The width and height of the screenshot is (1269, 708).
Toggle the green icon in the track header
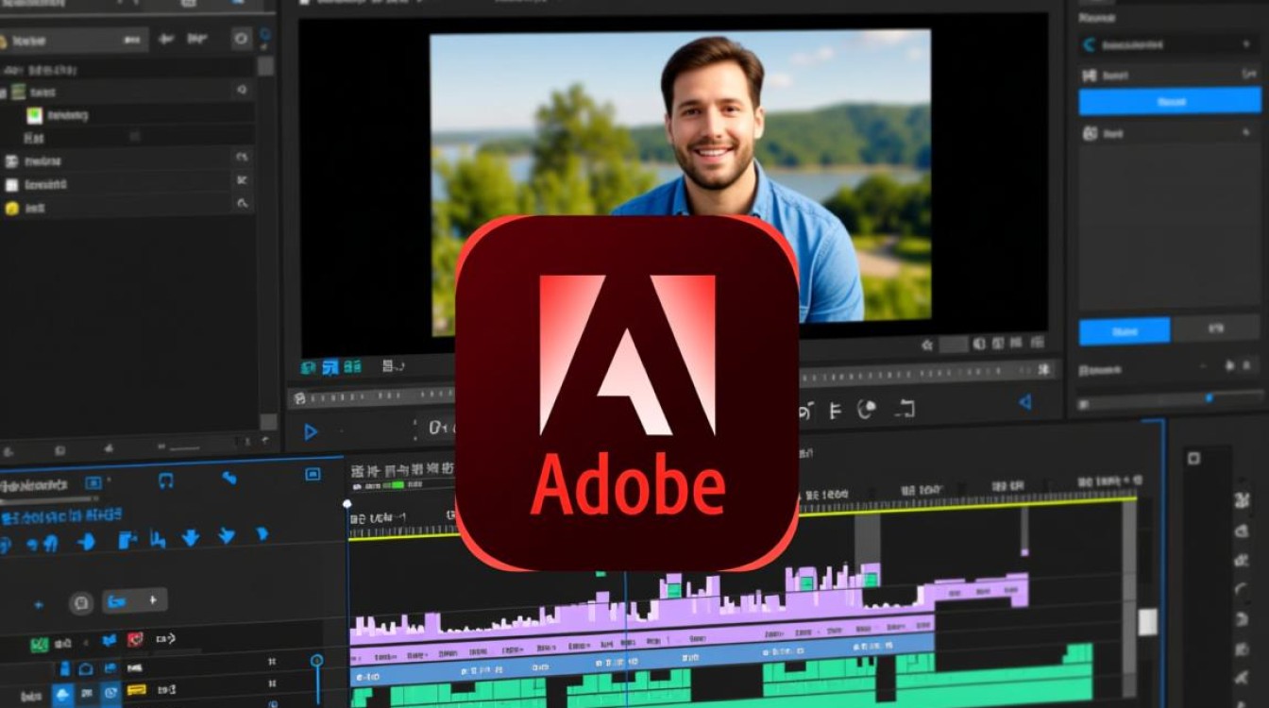[39, 645]
